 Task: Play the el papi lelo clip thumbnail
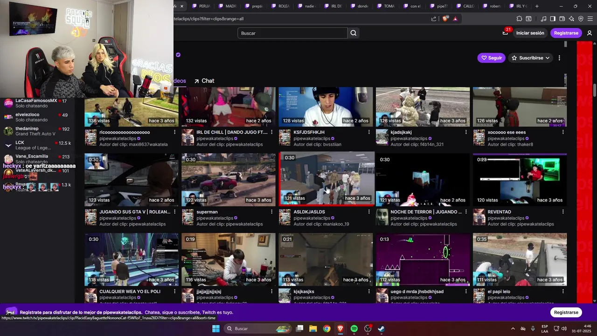pos(520,259)
